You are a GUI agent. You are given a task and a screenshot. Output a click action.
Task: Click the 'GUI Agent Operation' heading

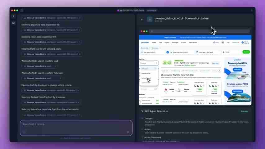click(x=156, y=111)
